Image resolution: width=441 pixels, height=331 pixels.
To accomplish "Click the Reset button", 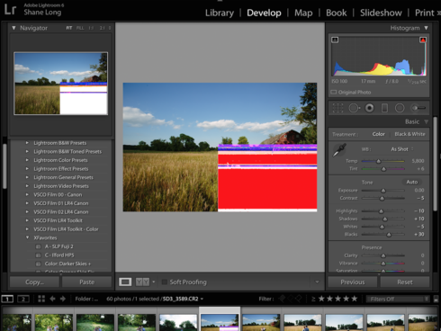I will tap(405, 282).
